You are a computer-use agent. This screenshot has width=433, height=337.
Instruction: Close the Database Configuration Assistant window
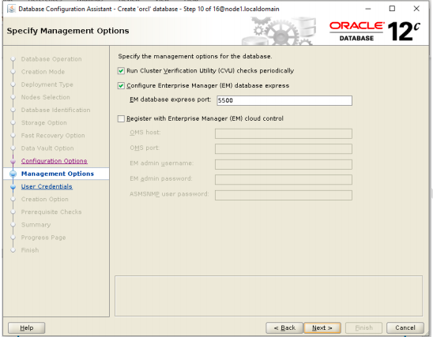pyautogui.click(x=416, y=9)
